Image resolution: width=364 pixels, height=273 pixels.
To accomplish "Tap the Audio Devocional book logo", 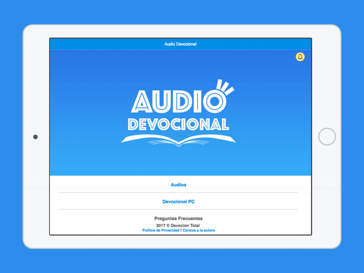I will tap(178, 113).
